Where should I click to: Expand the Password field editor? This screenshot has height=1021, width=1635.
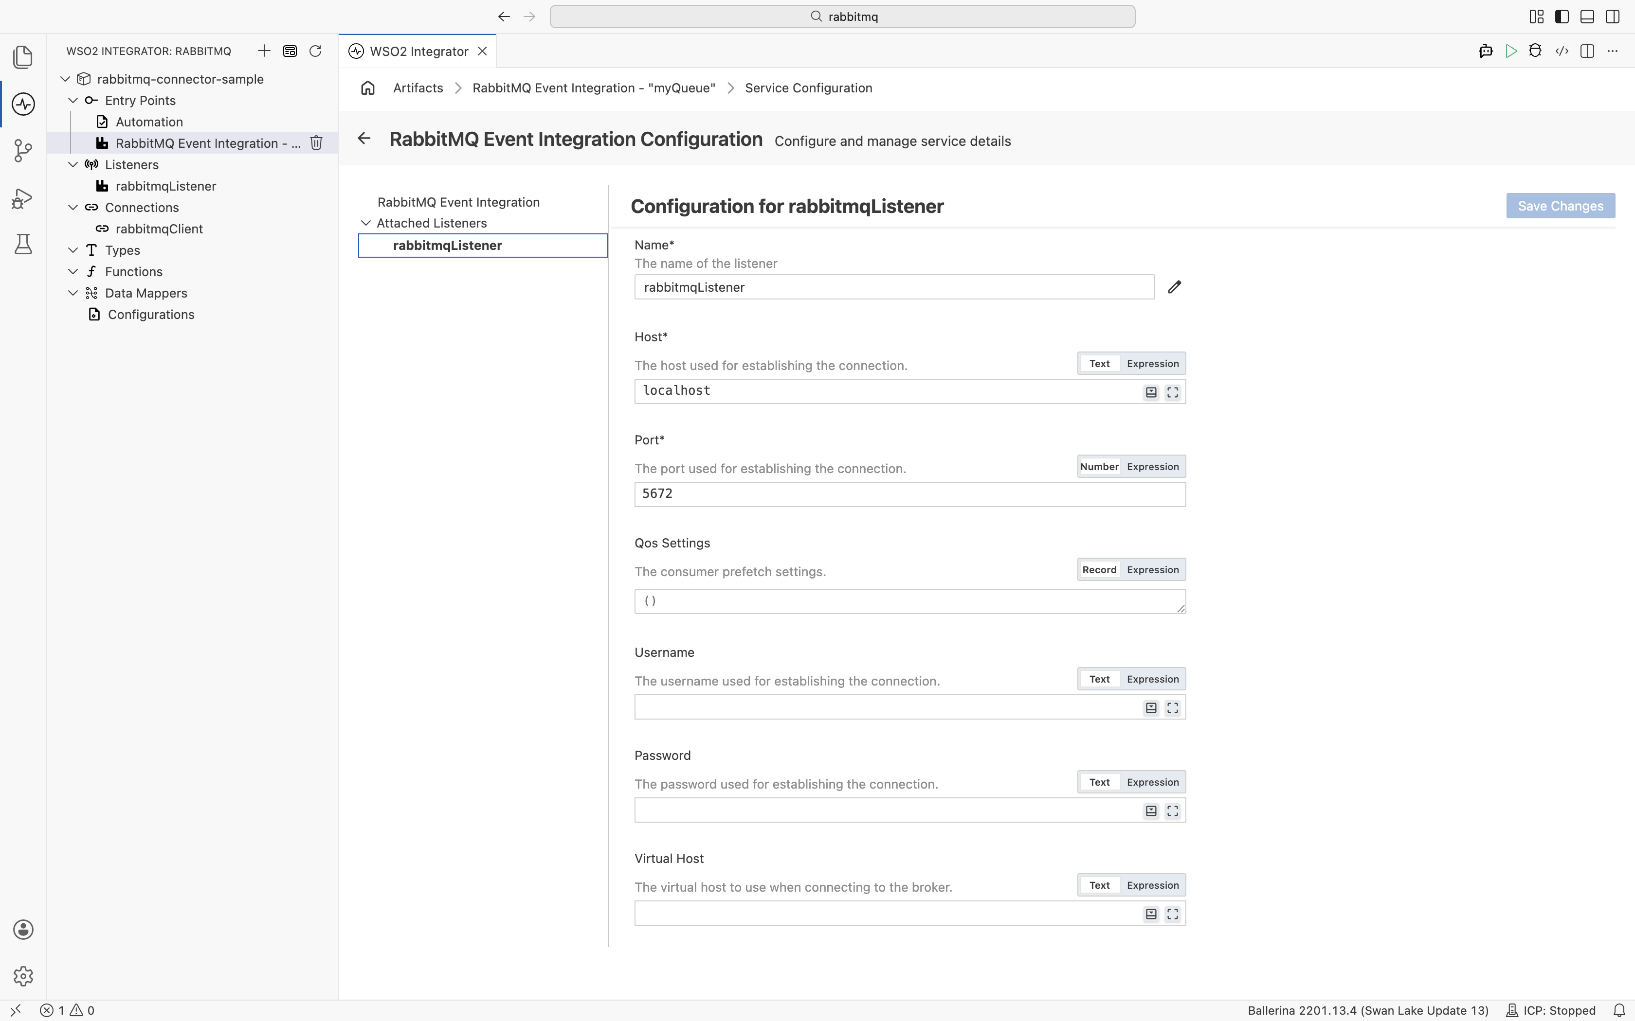1173,811
